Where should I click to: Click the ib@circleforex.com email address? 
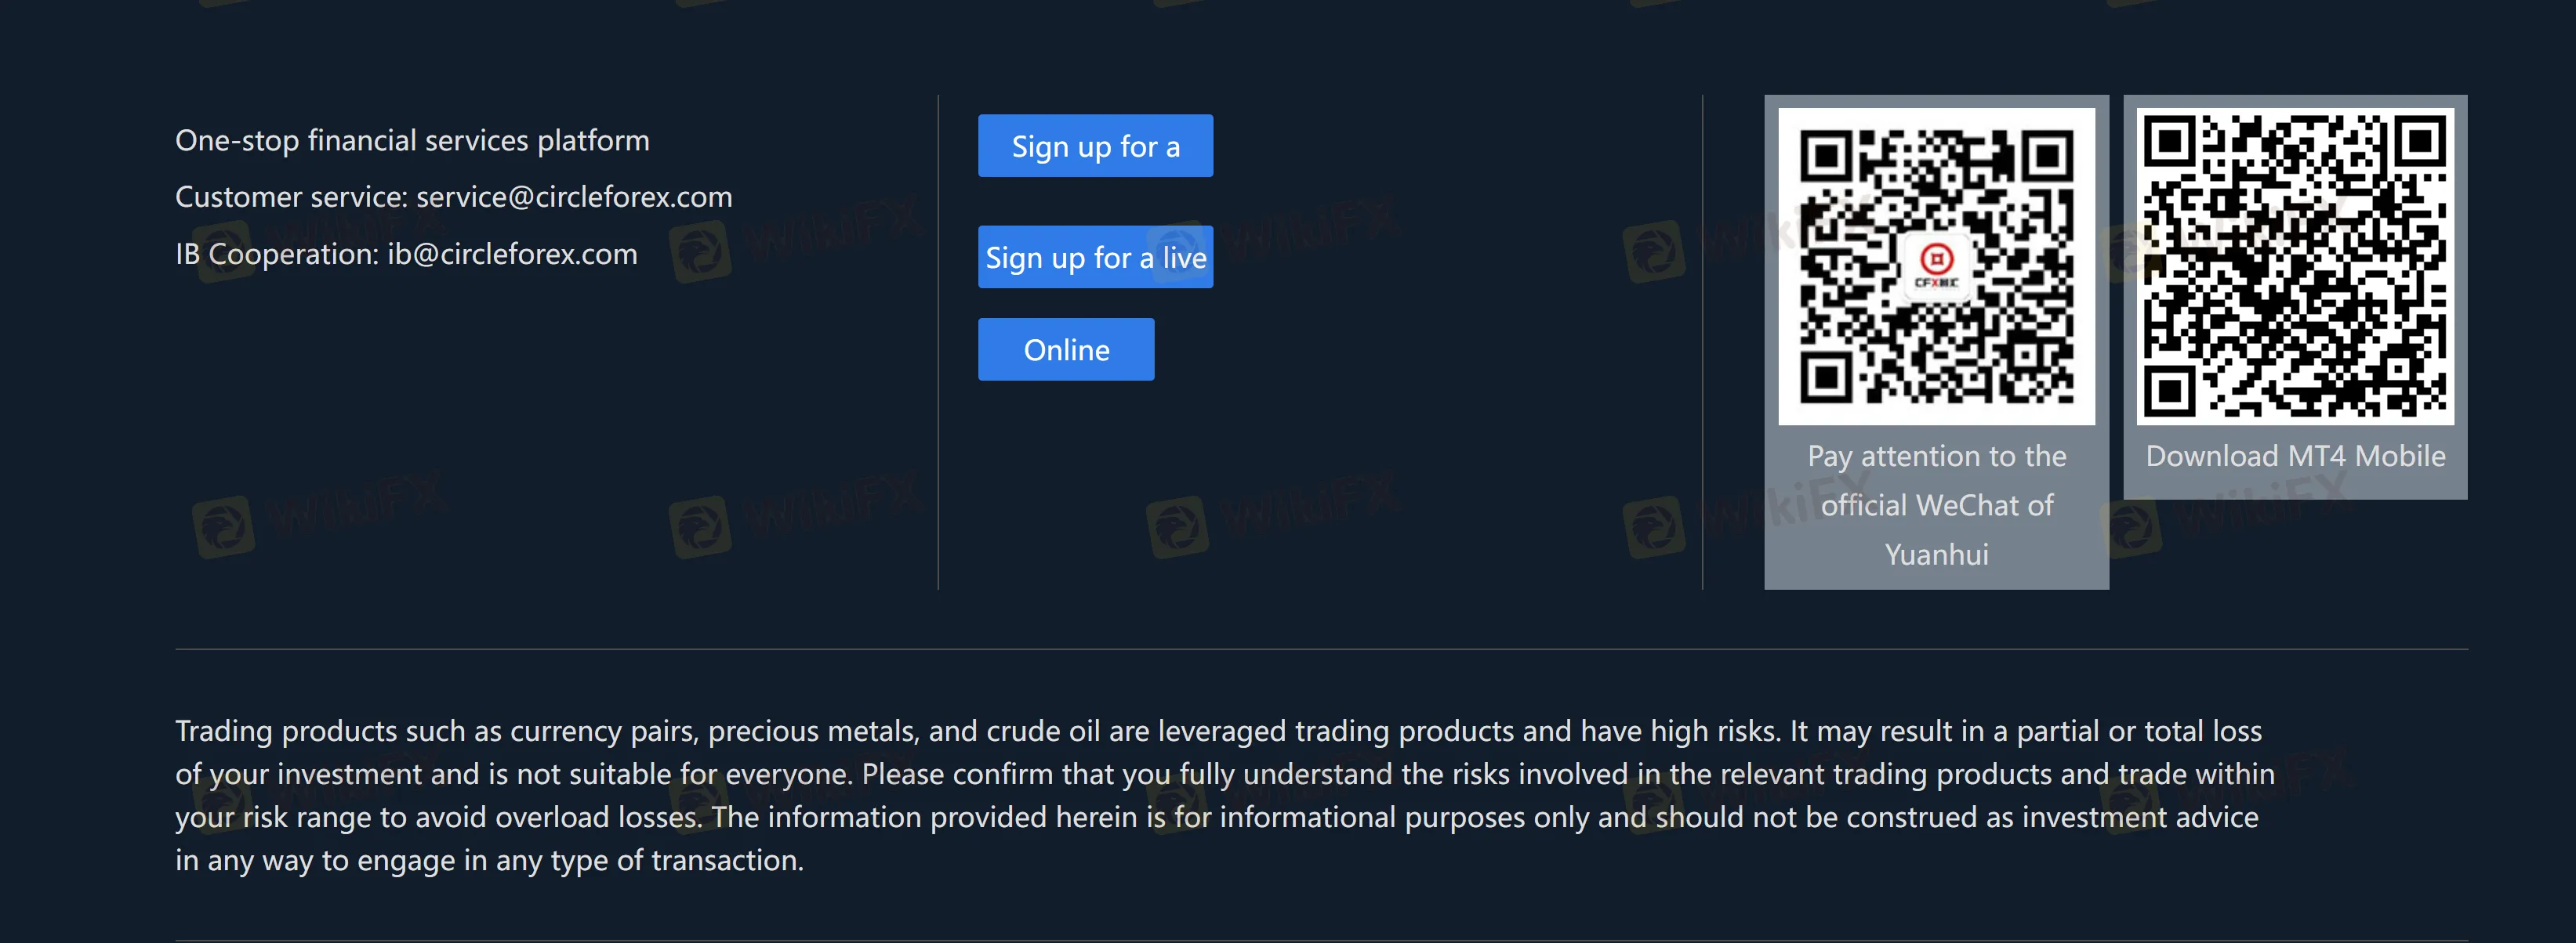pos(512,254)
